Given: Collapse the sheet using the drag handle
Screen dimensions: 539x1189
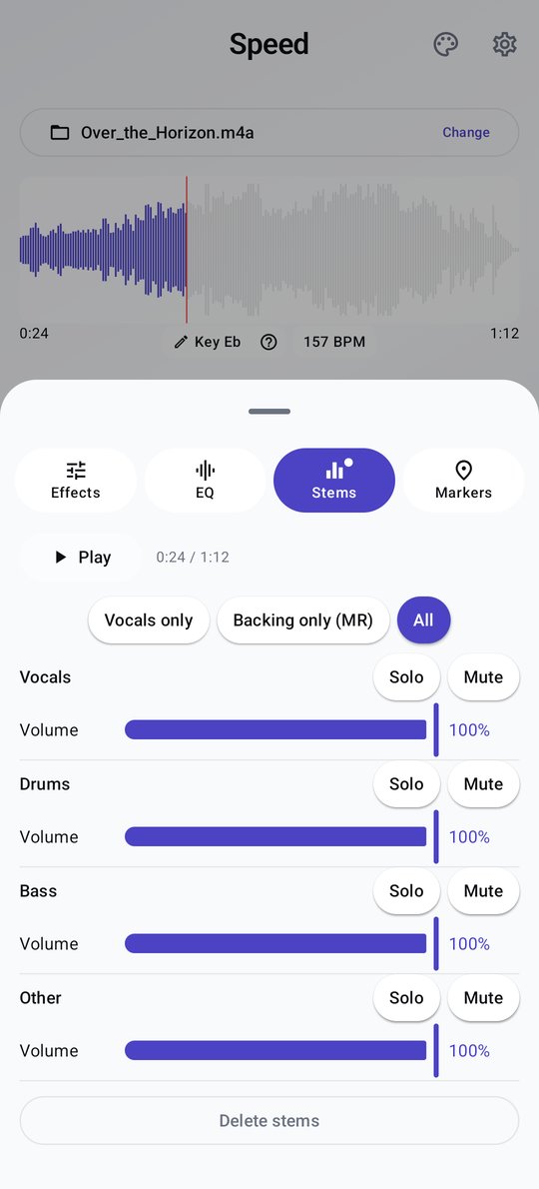Looking at the screenshot, I should pos(269,412).
